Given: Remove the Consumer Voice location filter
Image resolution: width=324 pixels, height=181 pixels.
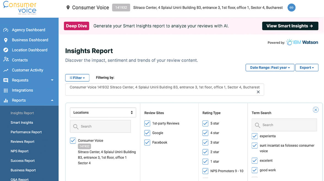Looking at the screenshot, I should coord(258,92).
